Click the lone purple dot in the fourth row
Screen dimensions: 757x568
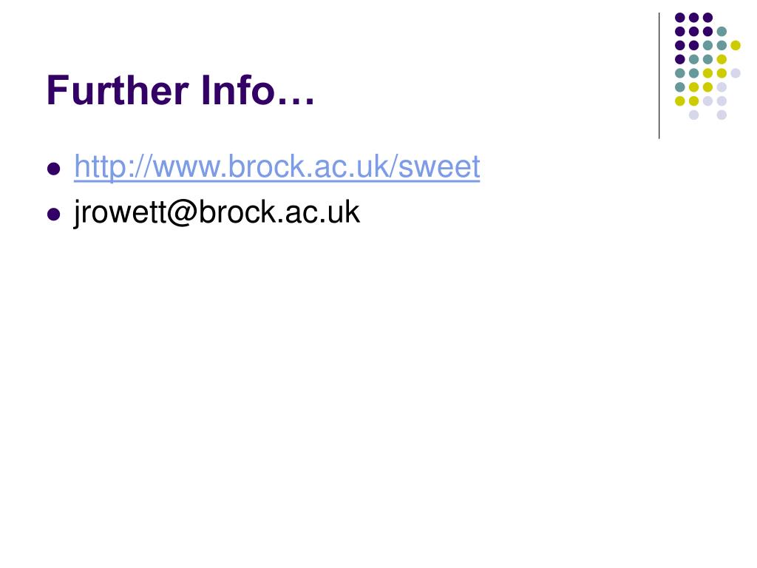click(x=680, y=59)
